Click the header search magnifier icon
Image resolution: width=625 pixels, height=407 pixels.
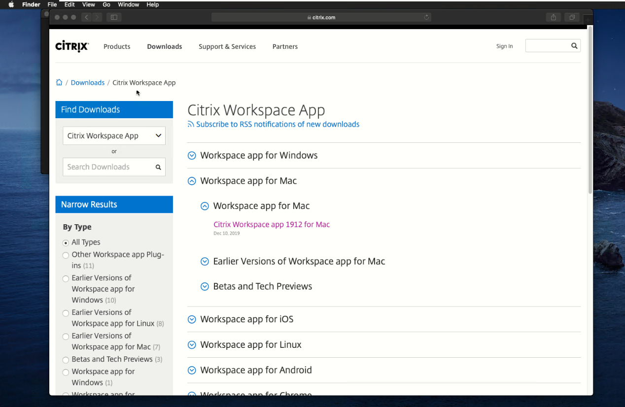click(x=574, y=46)
